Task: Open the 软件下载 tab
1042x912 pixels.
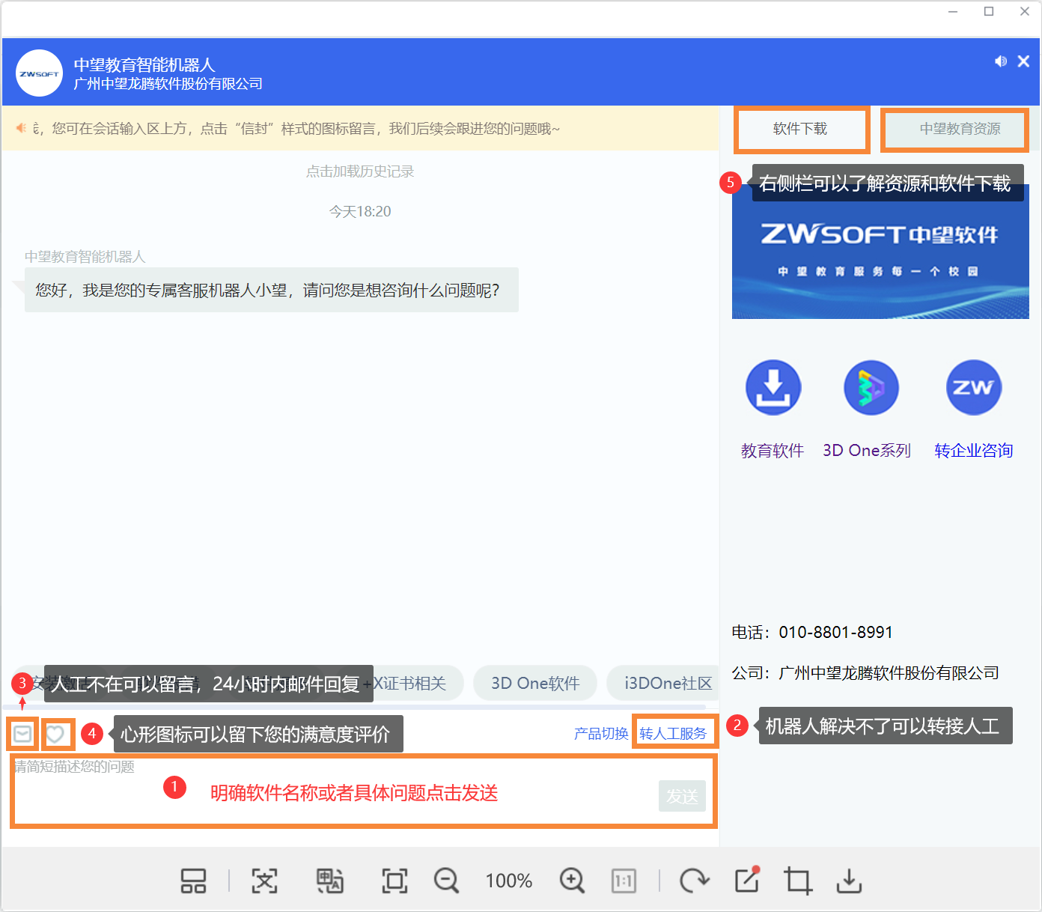Action: click(801, 130)
